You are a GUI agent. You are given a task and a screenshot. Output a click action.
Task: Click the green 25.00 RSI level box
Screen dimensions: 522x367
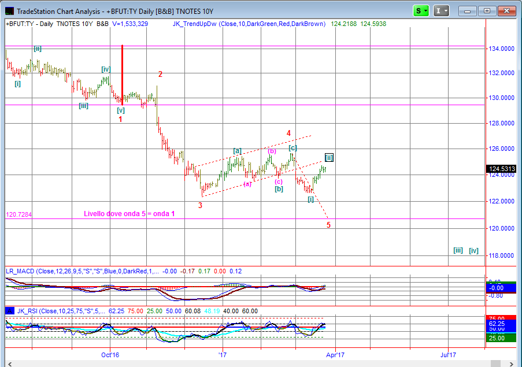coord(501,338)
